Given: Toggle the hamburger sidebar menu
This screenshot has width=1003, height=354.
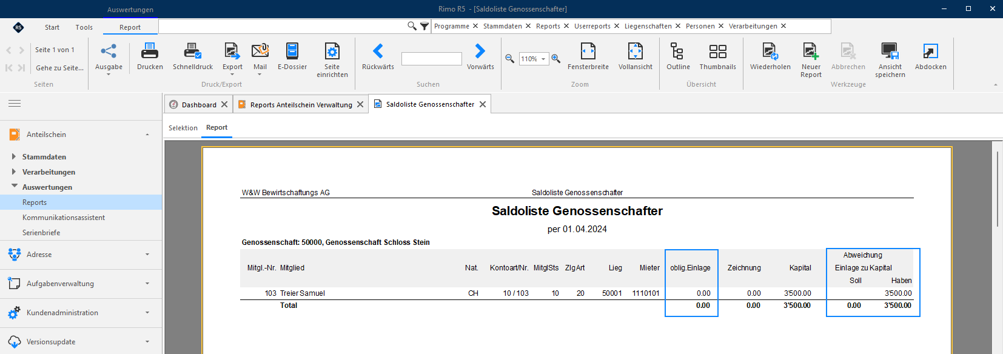Looking at the screenshot, I should 15,104.
